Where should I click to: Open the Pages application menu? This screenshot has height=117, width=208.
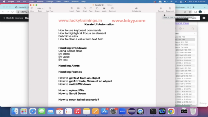point(11,2)
